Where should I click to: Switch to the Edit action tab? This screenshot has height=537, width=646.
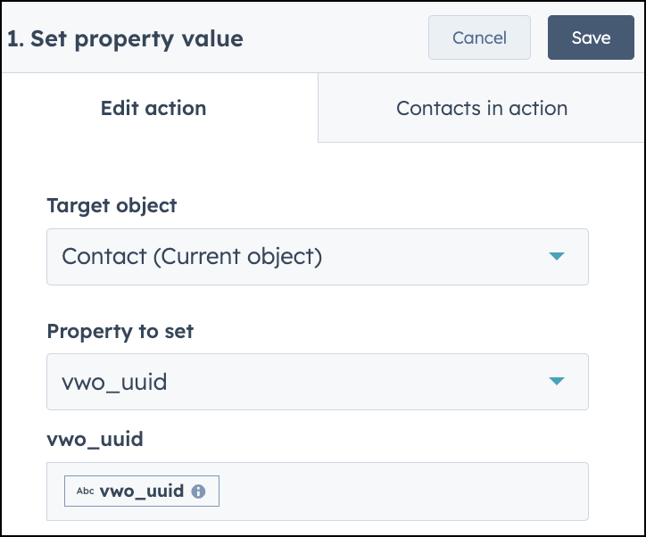pyautogui.click(x=153, y=108)
